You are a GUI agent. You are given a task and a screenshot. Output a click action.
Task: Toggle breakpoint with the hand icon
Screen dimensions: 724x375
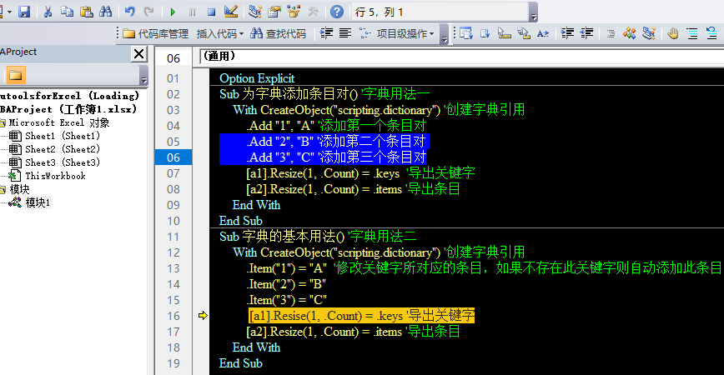pyautogui.click(x=673, y=33)
